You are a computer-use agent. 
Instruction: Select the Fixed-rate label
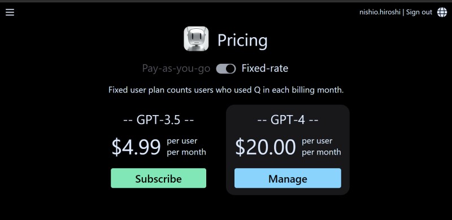click(264, 68)
